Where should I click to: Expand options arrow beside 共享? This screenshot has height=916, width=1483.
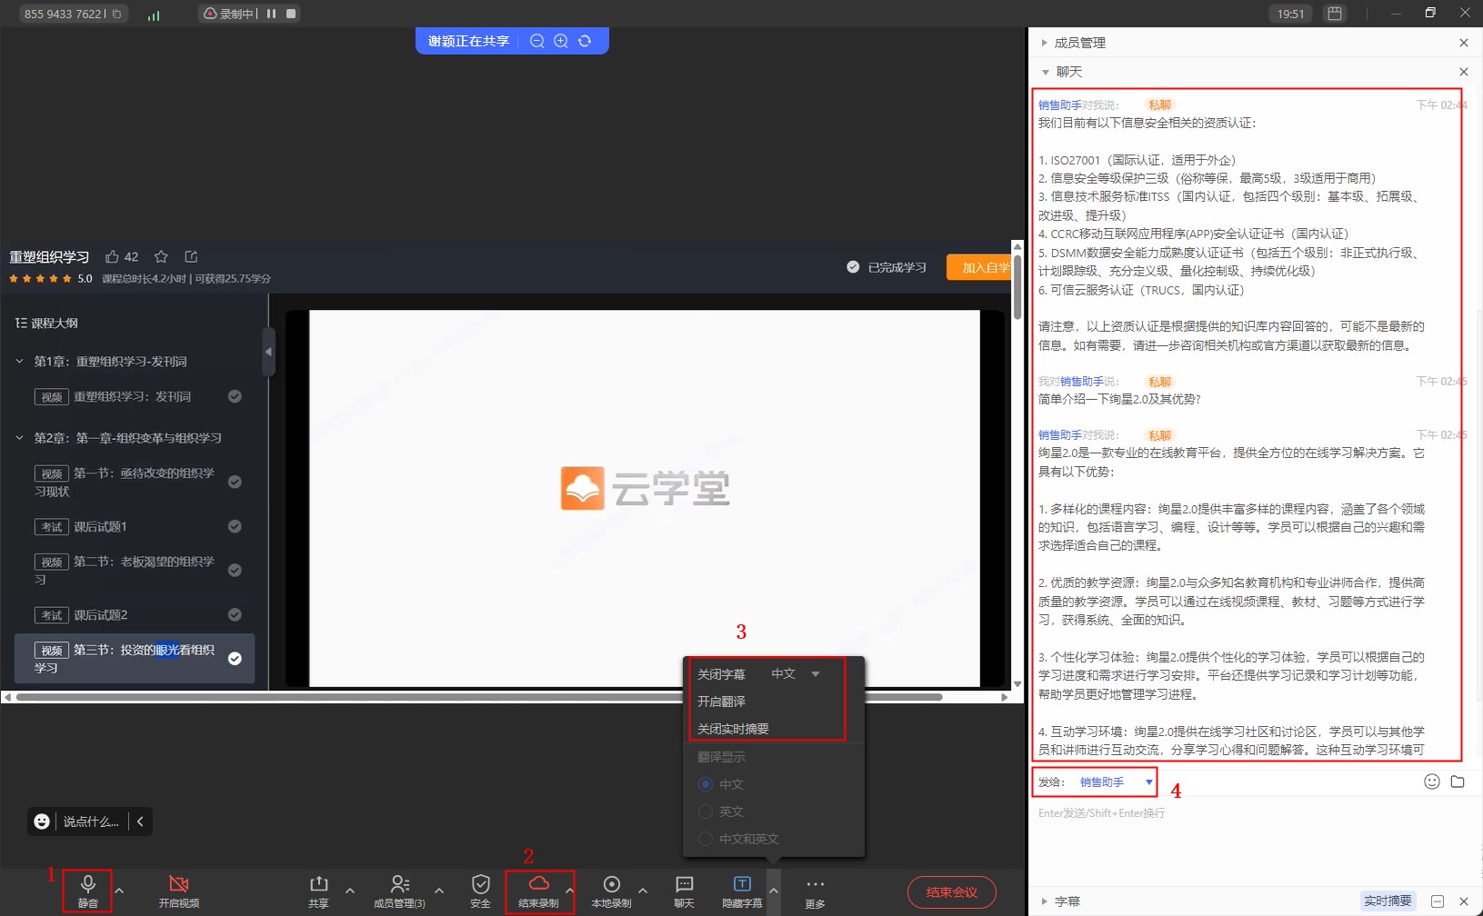tap(350, 891)
